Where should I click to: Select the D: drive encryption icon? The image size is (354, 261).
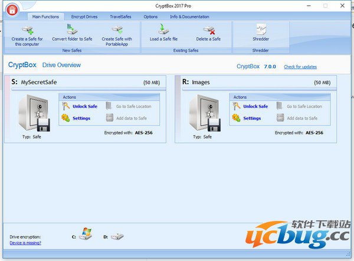pos(117,236)
